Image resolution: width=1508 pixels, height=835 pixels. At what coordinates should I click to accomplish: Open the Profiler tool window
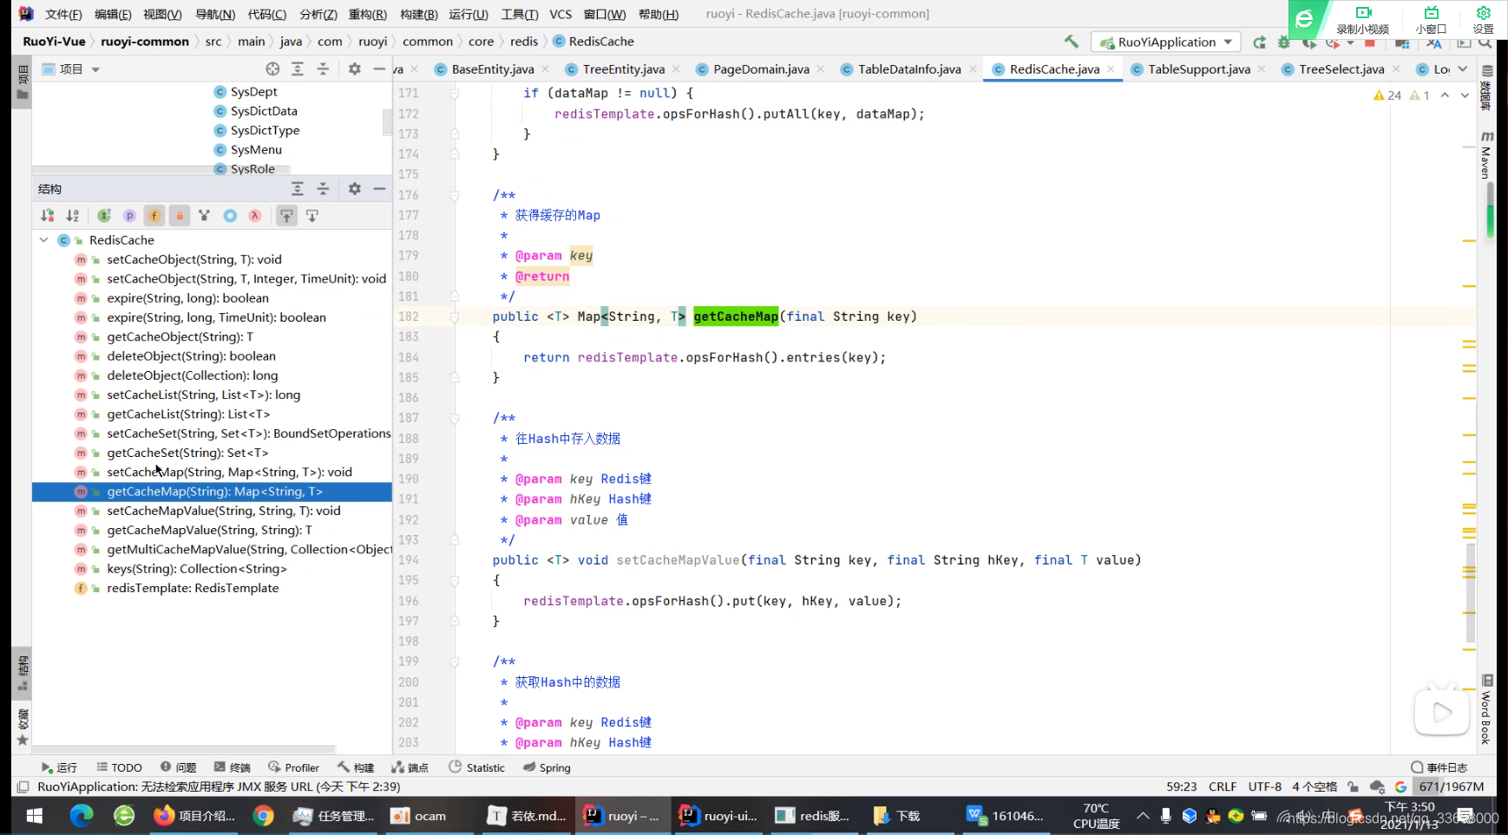pos(294,767)
